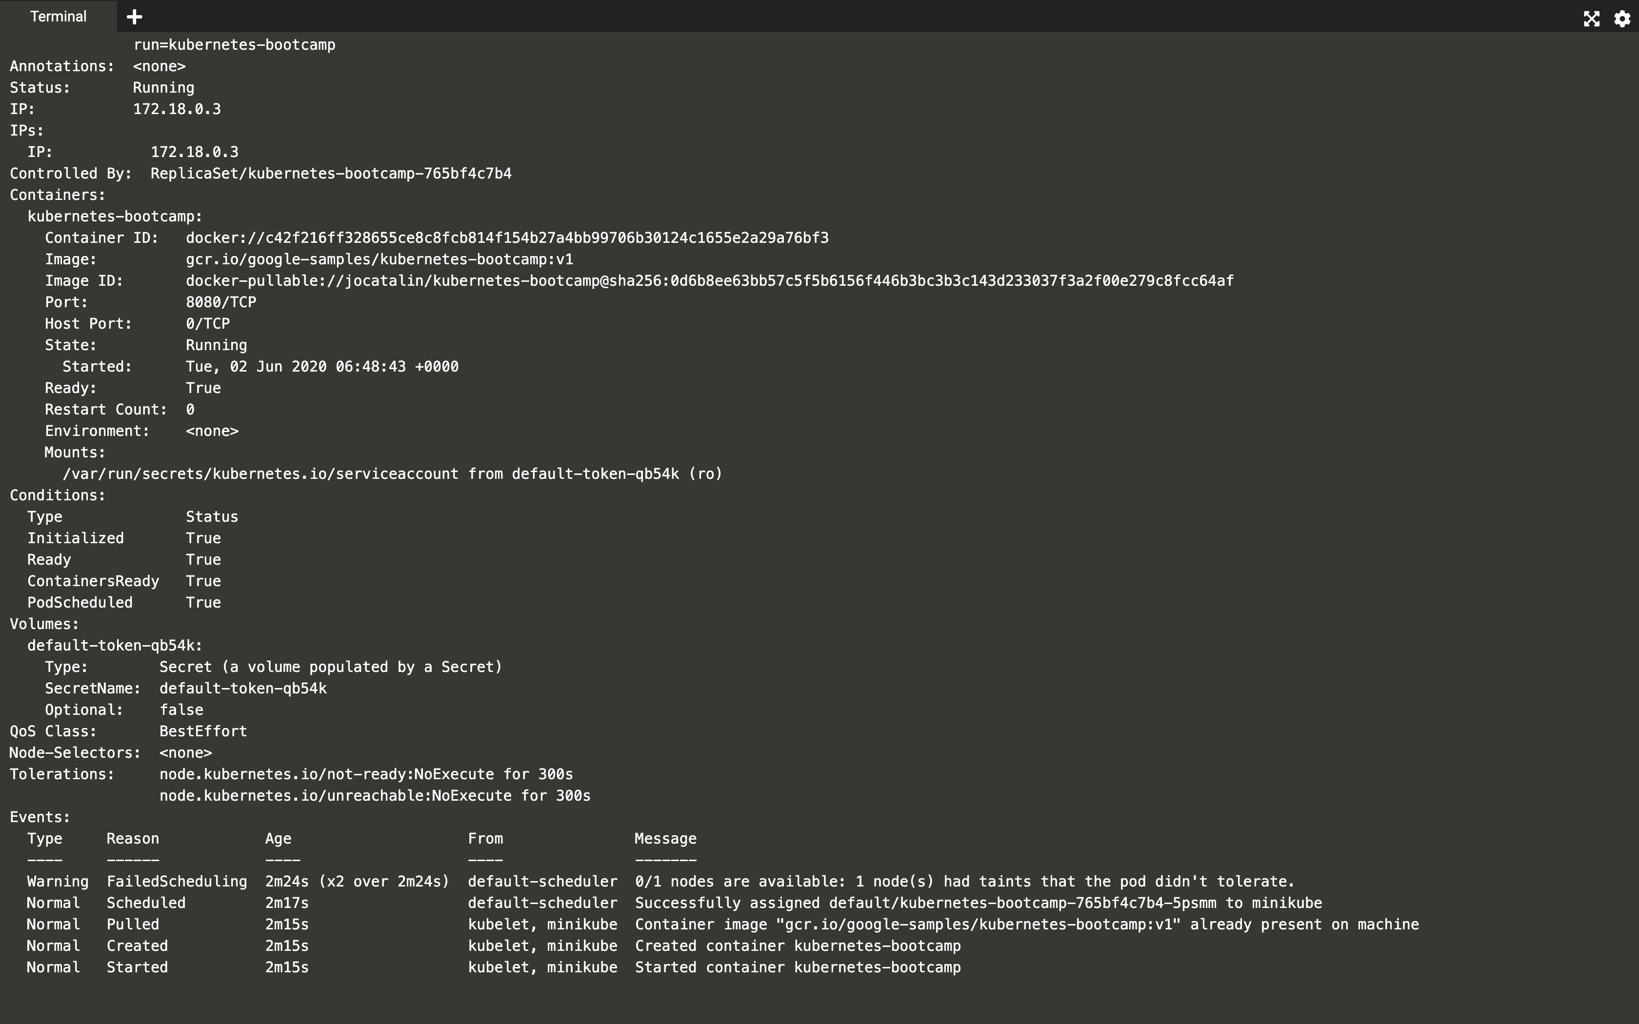1639x1024 pixels.
Task: Click the docker-pullable Image ID sha256 text
Action: (709, 281)
